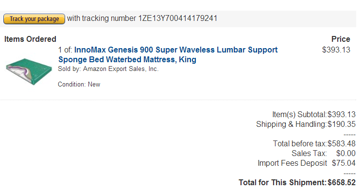Image resolution: width=362 pixels, height=192 pixels.
Task: Click the Total before tax label
Action: click(x=300, y=143)
